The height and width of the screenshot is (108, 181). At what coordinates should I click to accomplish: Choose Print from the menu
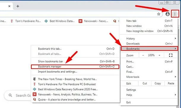pyautogui.click(x=149, y=62)
